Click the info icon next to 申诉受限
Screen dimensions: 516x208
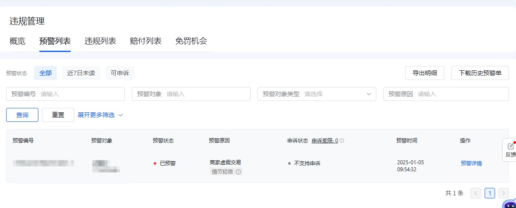(342, 141)
